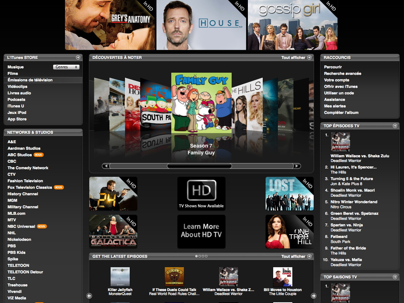This screenshot has width=404, height=303.
Task: Select the Family Guy cover art
Action: coord(202,103)
